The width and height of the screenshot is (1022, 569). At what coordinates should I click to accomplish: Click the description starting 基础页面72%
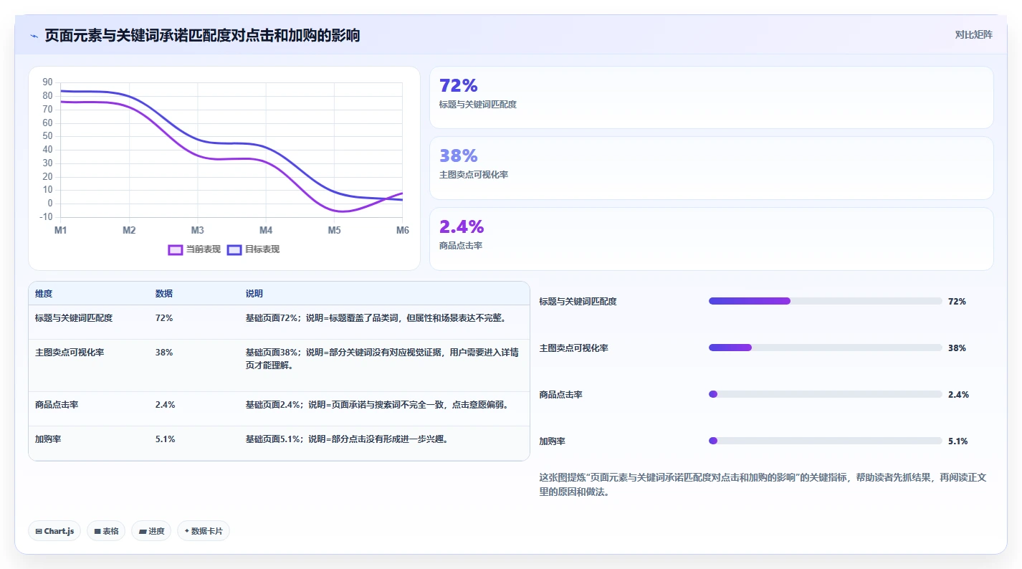point(377,317)
